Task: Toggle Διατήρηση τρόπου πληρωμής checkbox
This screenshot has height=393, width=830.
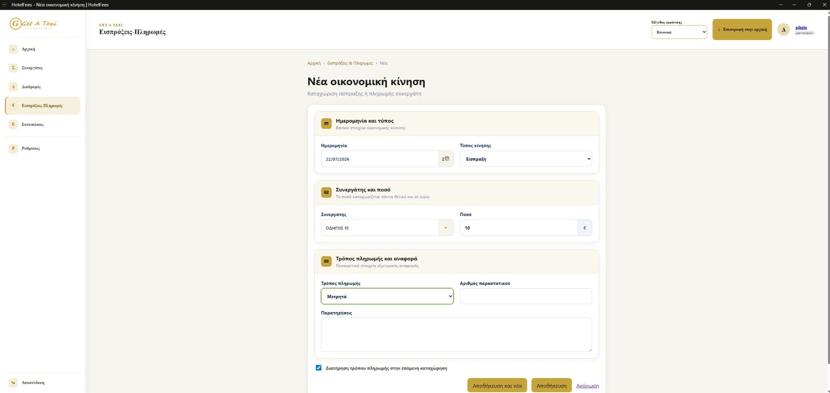Action: tap(319, 368)
